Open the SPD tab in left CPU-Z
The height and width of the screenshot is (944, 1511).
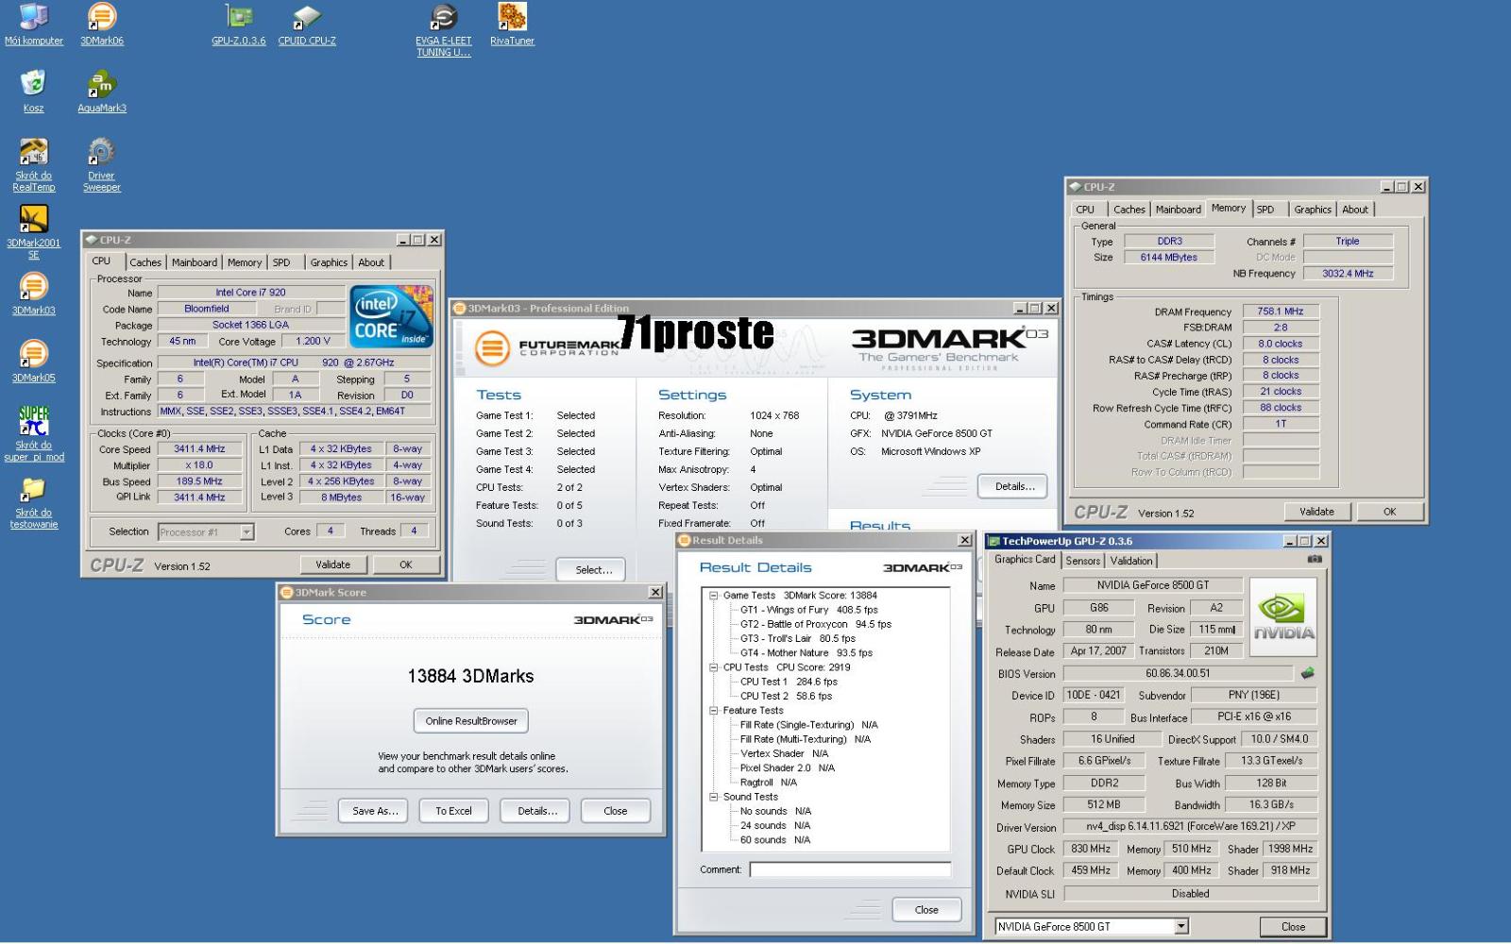pos(281,262)
